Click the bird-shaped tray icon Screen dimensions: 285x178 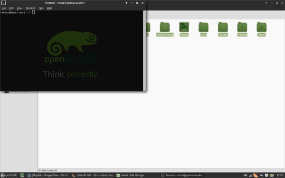pos(261,175)
